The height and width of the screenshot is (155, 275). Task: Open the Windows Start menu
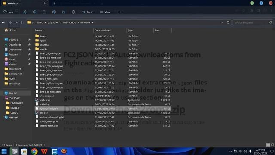pyautogui.click(x=4, y=151)
